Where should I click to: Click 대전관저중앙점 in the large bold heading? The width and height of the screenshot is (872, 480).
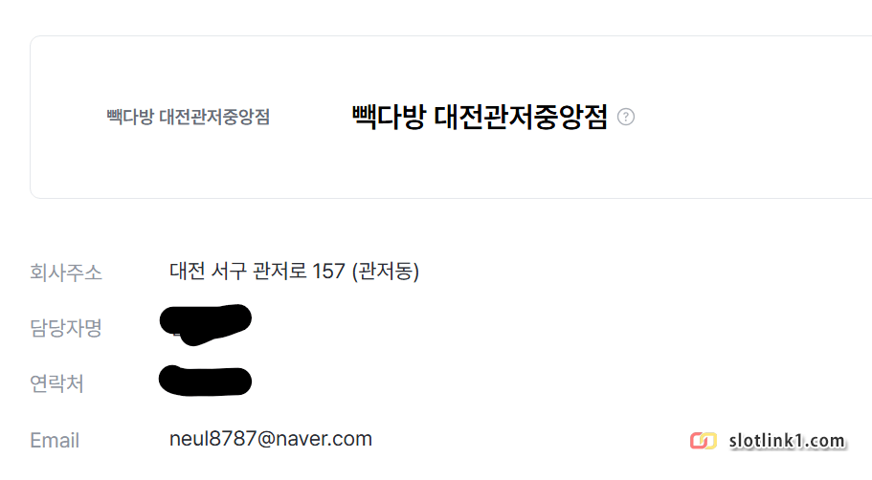click(521, 117)
